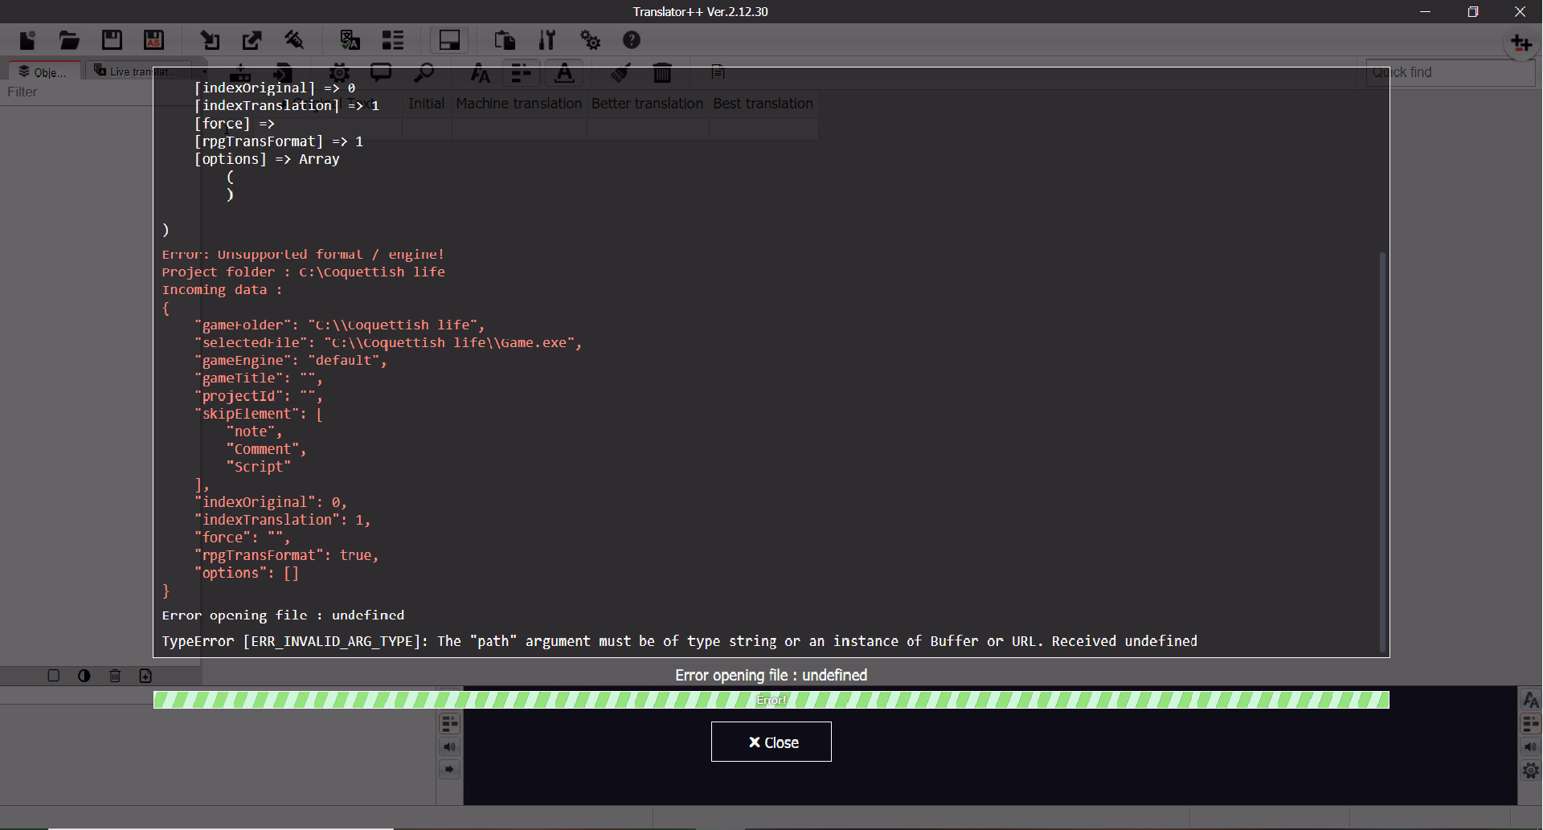Toggle the row layout option in right sidebar
The width and height of the screenshot is (1543, 830).
(x=1530, y=724)
